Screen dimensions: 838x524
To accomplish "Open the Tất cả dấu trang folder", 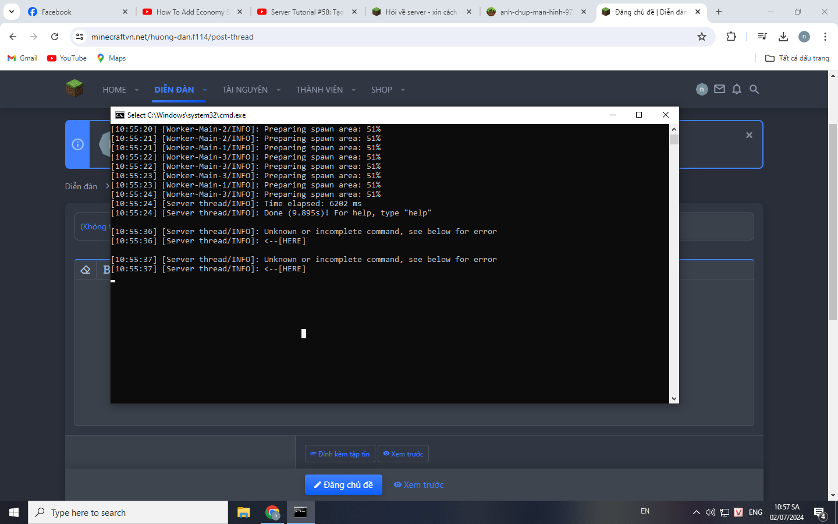I will (797, 58).
